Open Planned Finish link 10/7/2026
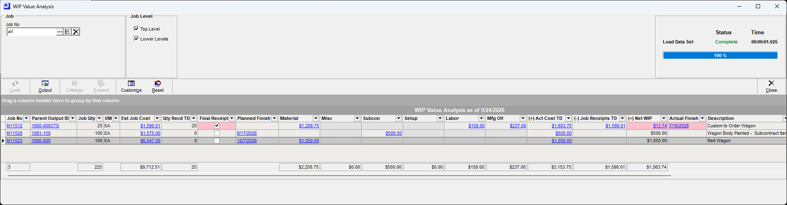 click(x=247, y=141)
